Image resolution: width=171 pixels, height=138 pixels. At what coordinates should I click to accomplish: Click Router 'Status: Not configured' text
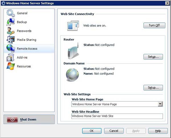click(99, 45)
